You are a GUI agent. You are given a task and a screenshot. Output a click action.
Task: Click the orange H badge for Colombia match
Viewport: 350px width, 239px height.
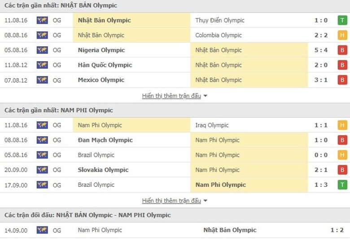click(x=342, y=35)
